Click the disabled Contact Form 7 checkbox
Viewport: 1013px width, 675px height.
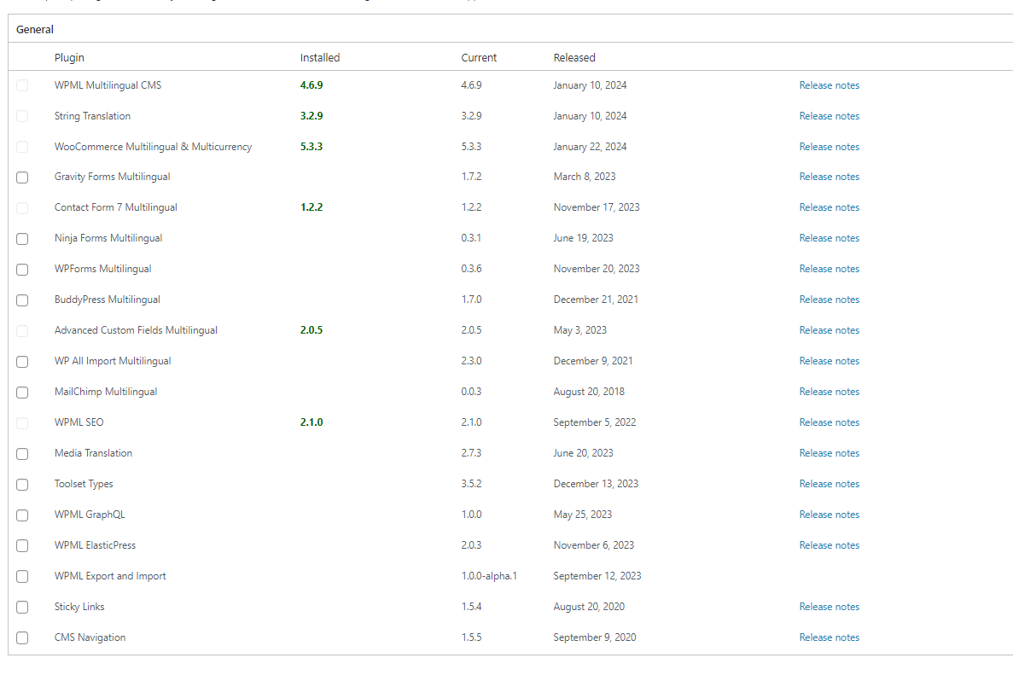pos(22,208)
